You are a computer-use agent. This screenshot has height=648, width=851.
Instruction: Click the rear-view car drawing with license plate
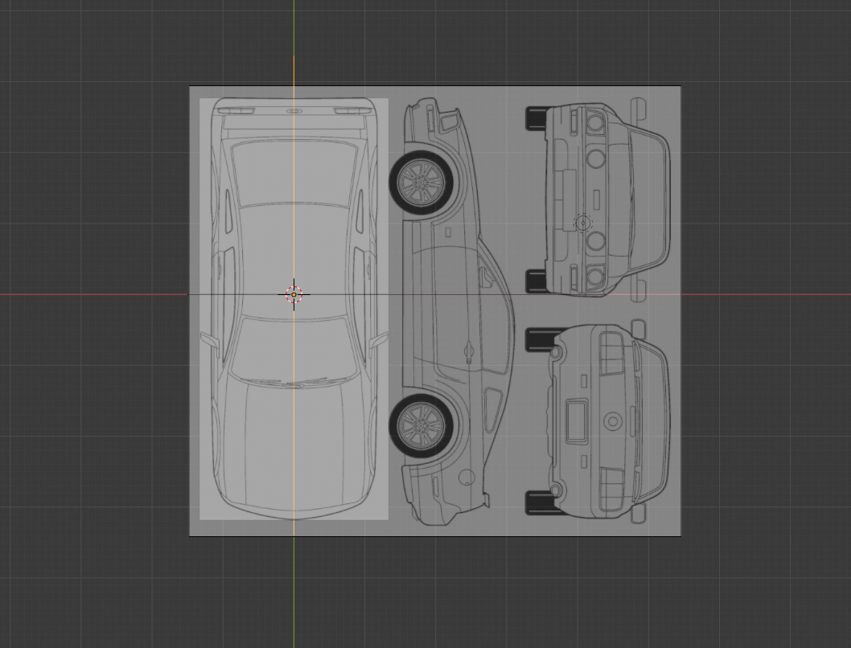pyautogui.click(x=598, y=421)
